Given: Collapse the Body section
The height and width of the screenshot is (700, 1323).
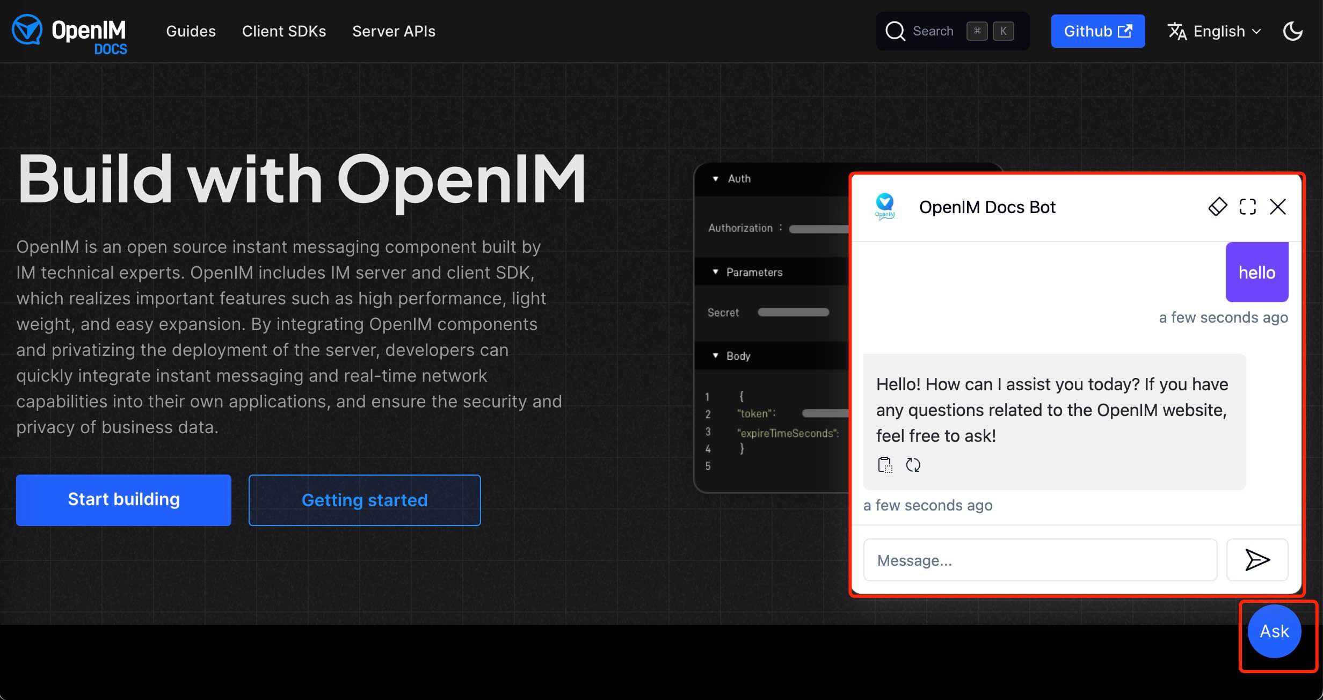Looking at the screenshot, I should pyautogui.click(x=715, y=356).
